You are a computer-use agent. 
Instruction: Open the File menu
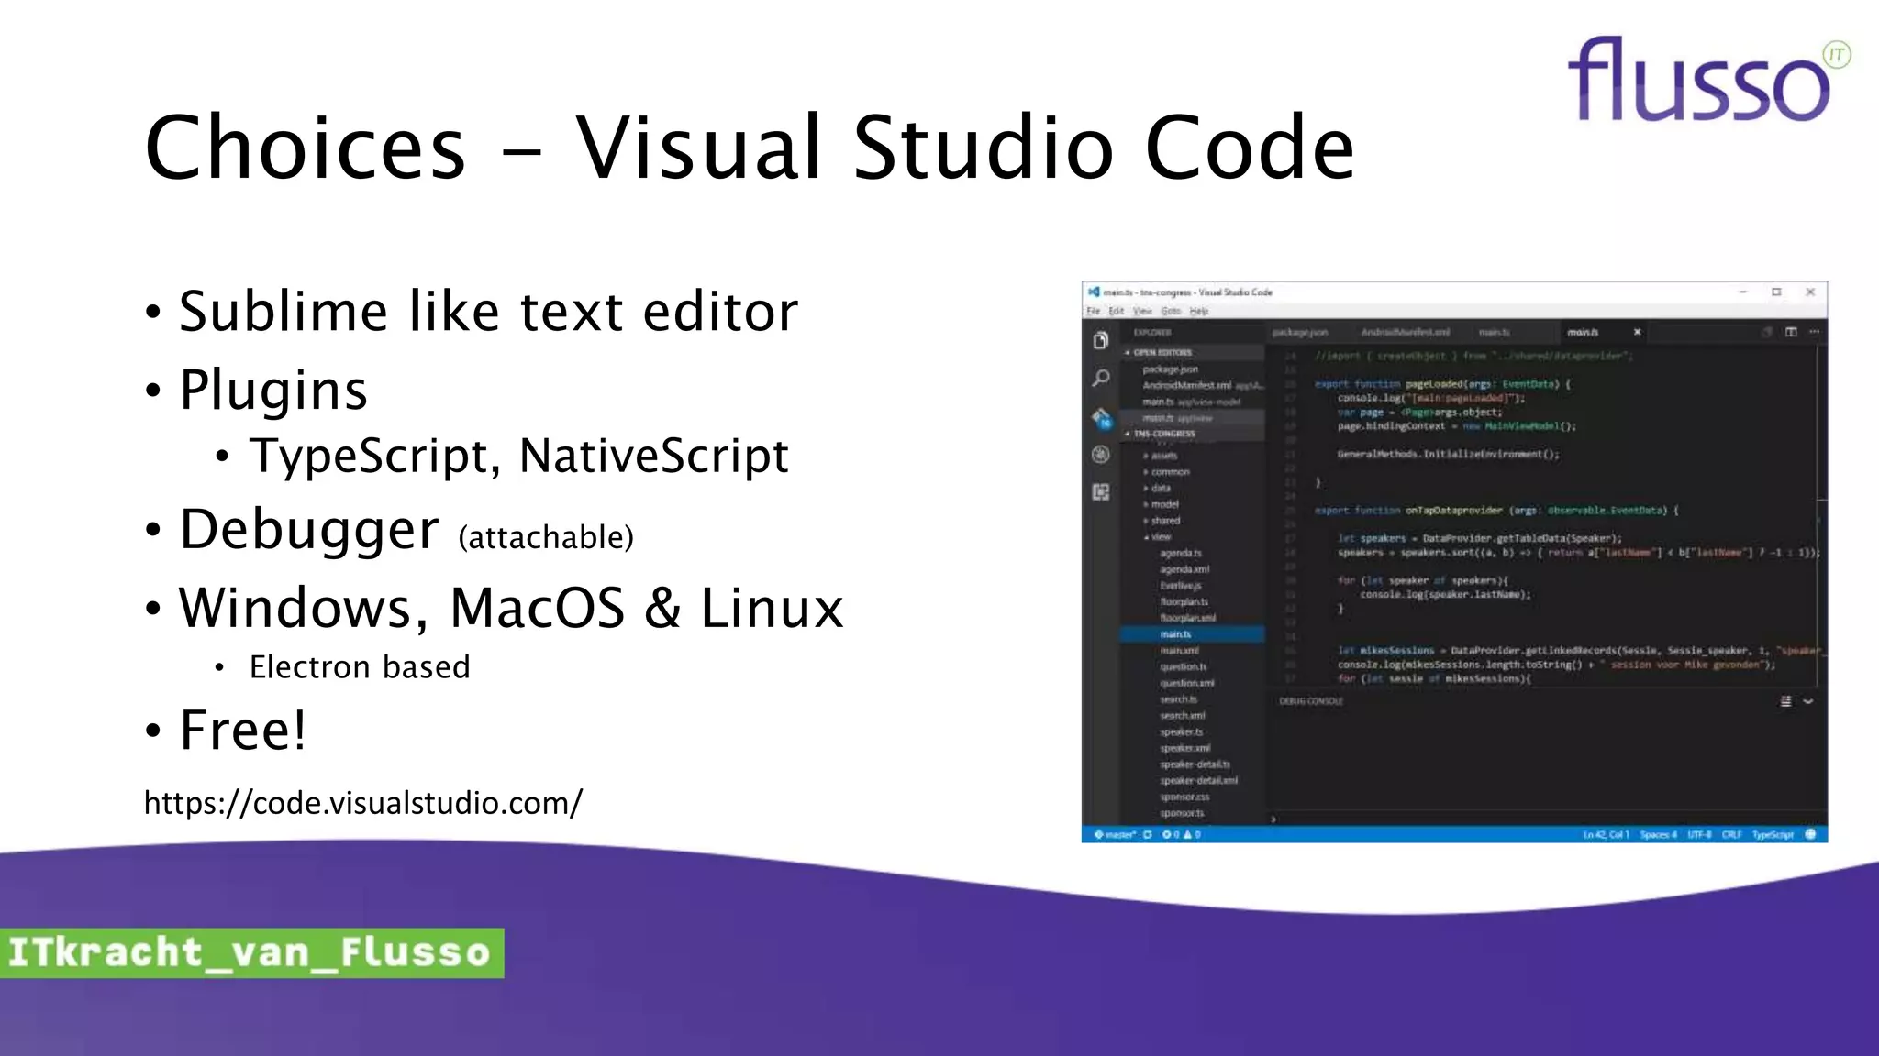[x=1094, y=311]
